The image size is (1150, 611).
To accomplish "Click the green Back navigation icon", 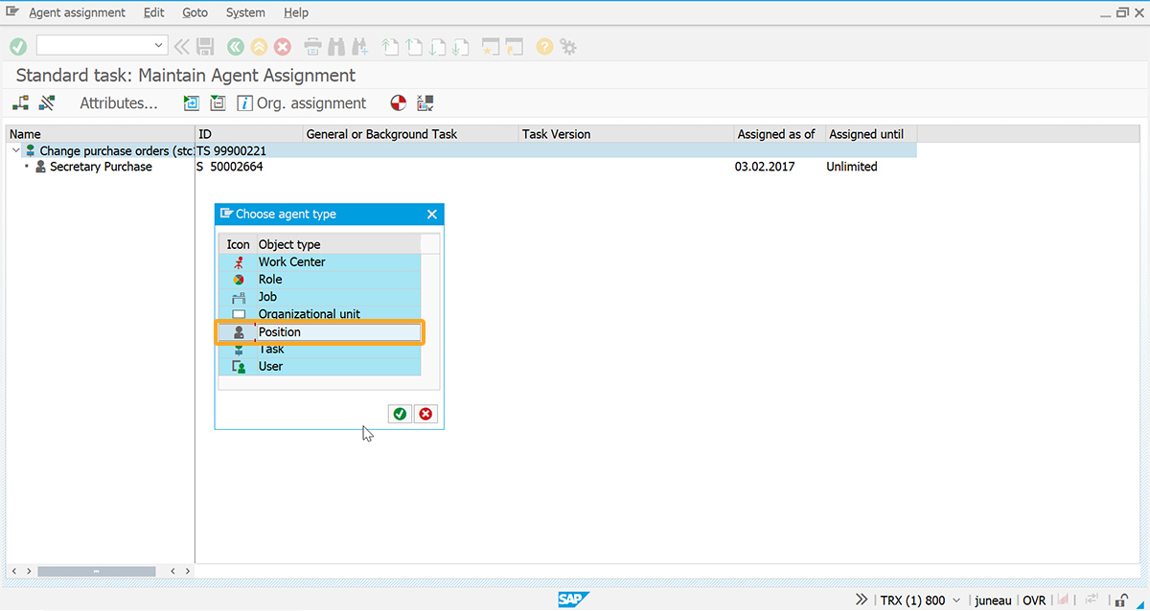I will pyautogui.click(x=236, y=46).
